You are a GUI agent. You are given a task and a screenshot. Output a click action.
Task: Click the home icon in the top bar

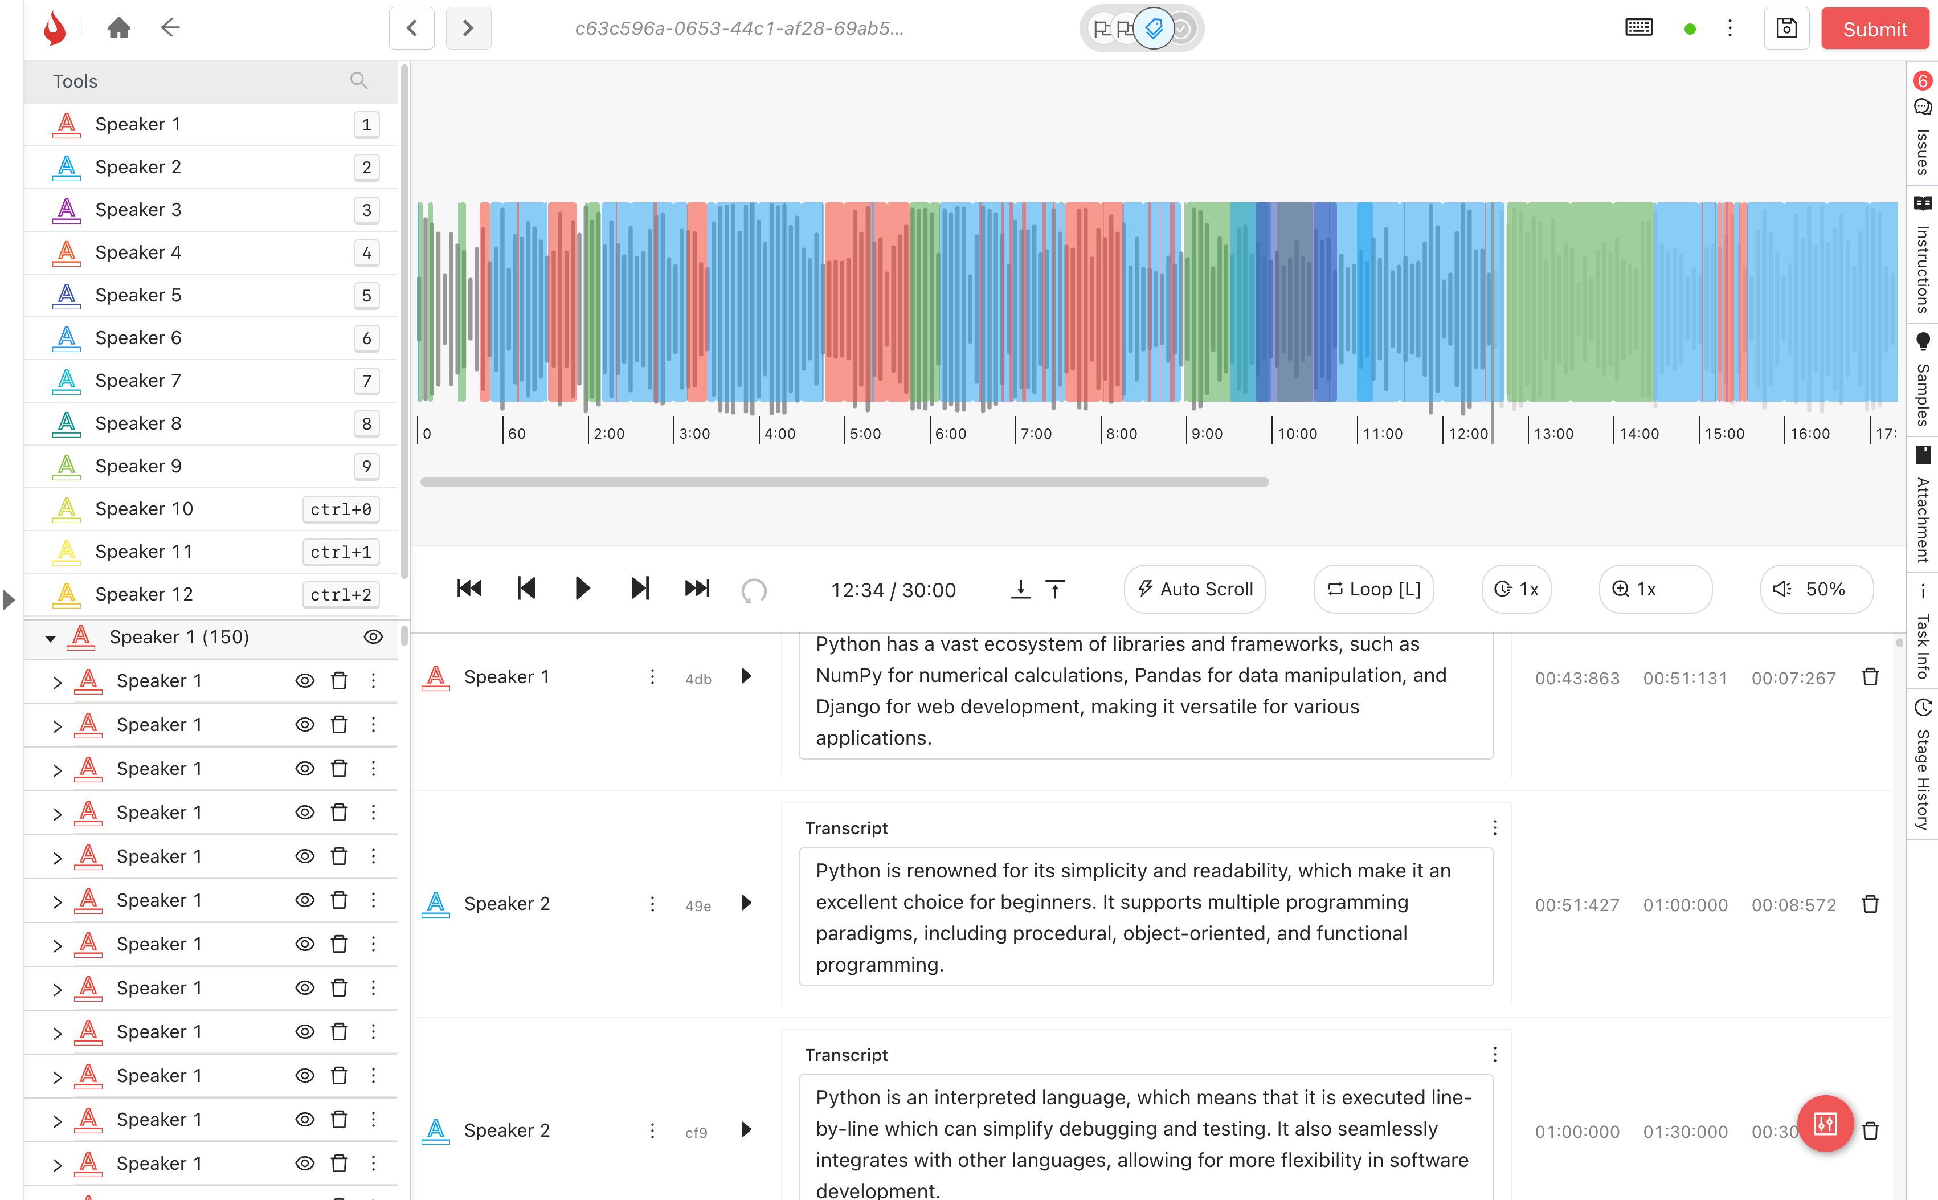118,28
